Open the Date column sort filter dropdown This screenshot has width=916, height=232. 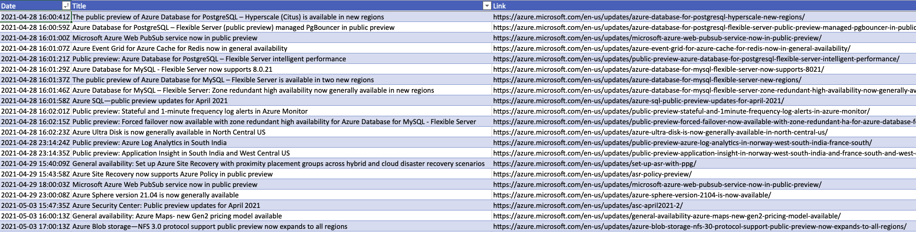tap(66, 6)
